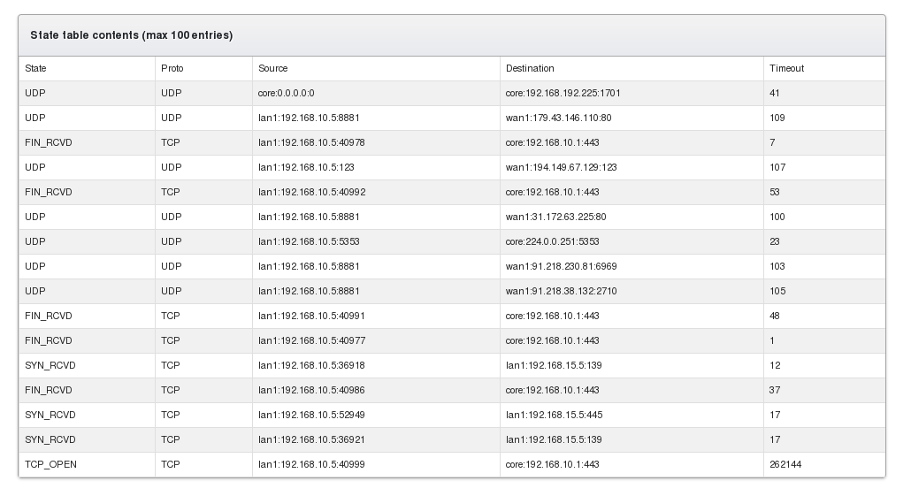
Task: Click the Destination column header
Action: tap(530, 68)
